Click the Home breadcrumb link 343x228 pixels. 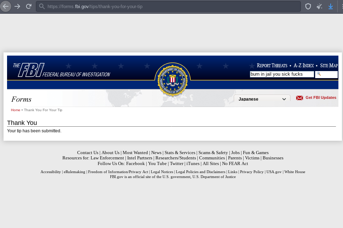16,110
